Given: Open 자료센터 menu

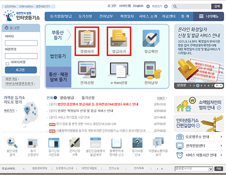Looking at the screenshot, I should (169, 16).
